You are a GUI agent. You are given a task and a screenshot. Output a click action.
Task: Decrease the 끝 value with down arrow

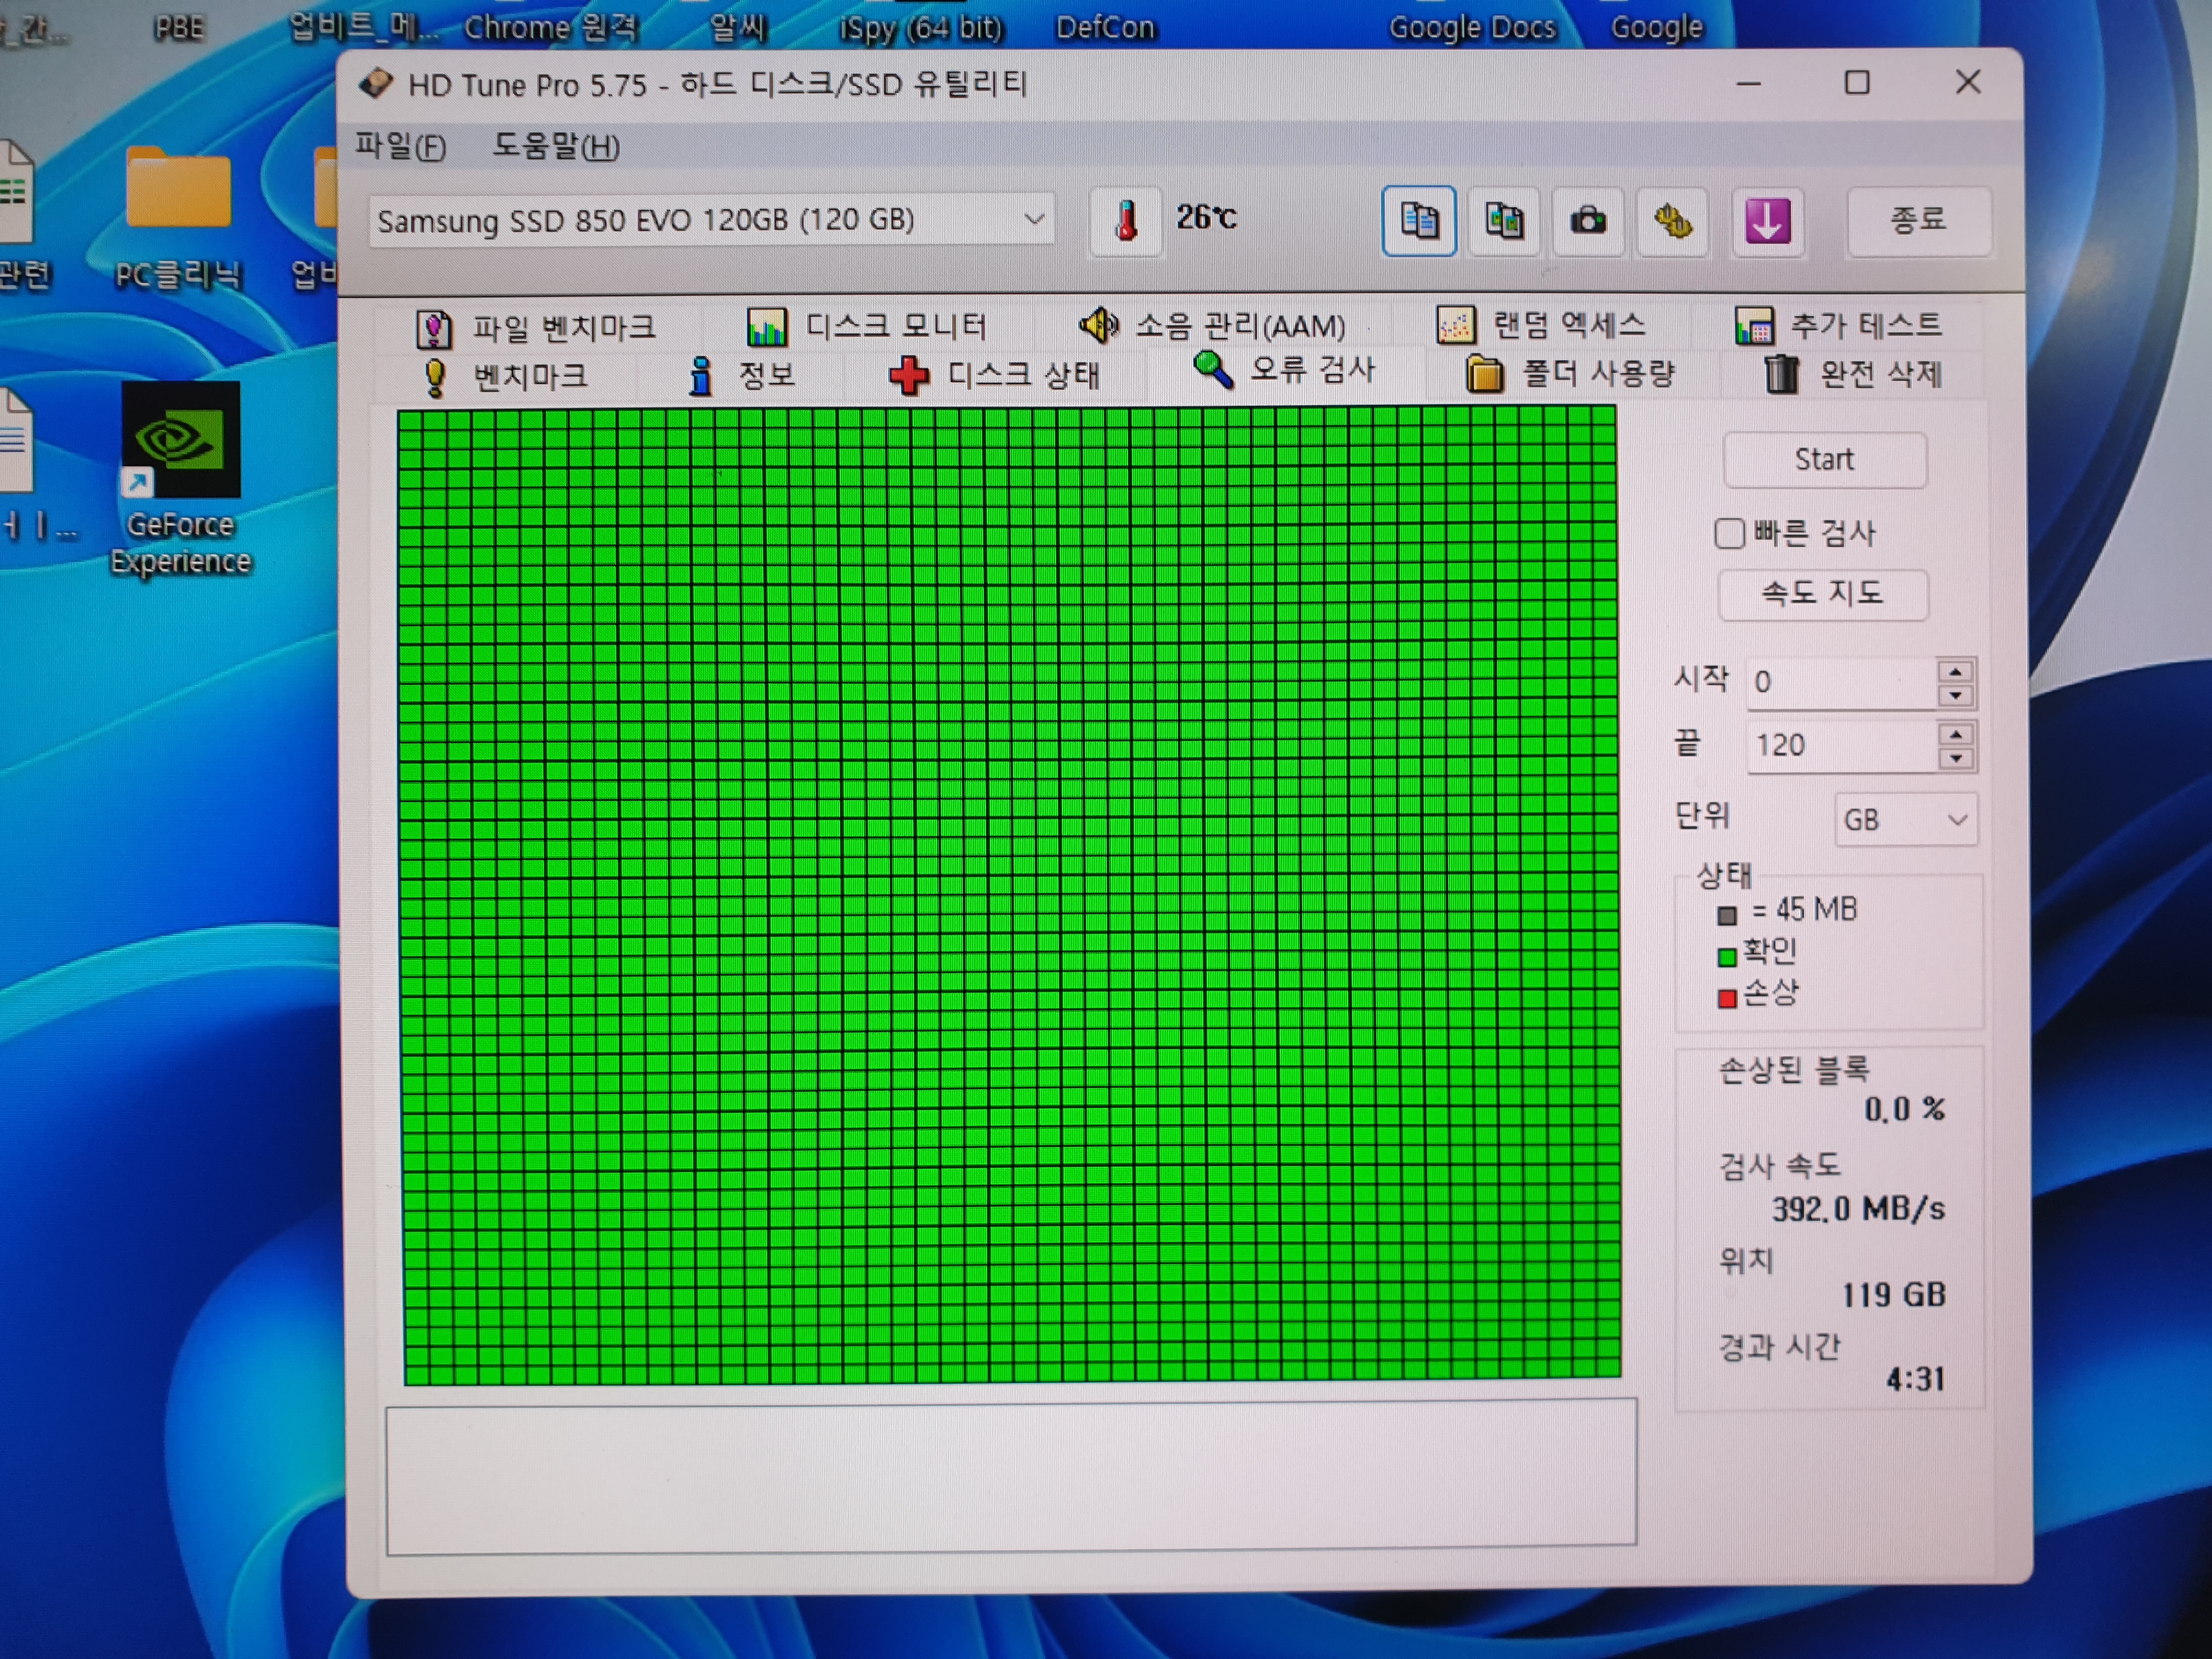click(1955, 759)
